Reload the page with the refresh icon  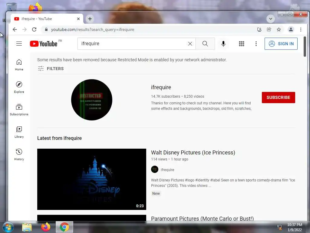coord(34,29)
